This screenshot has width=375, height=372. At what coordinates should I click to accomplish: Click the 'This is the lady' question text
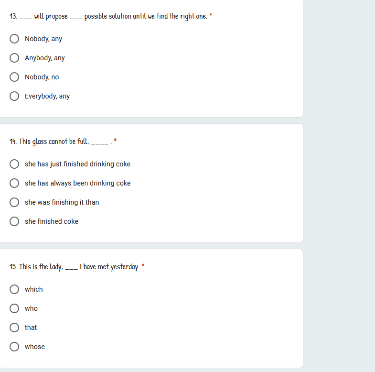tap(75, 267)
